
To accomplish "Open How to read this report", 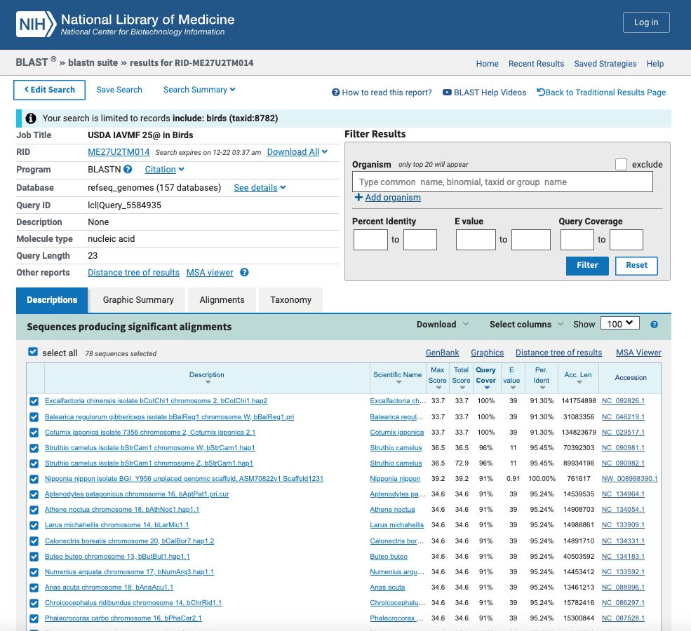I will [x=382, y=93].
